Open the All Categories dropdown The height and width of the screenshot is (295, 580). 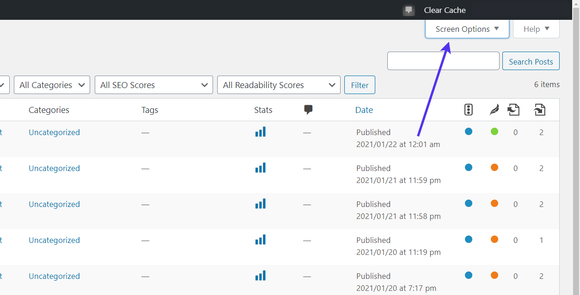click(x=52, y=85)
